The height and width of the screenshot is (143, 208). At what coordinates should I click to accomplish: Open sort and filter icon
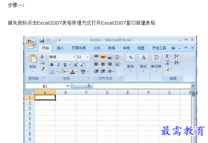click(x=176, y=56)
